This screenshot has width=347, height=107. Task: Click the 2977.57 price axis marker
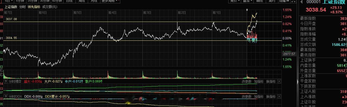(289, 54)
